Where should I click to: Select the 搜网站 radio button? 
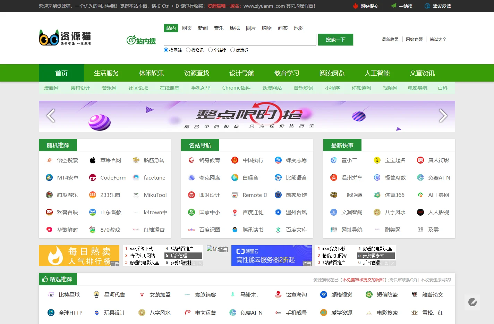[x=166, y=50]
